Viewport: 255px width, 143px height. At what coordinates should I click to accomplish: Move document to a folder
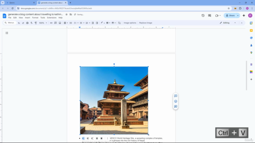tap(71, 14)
